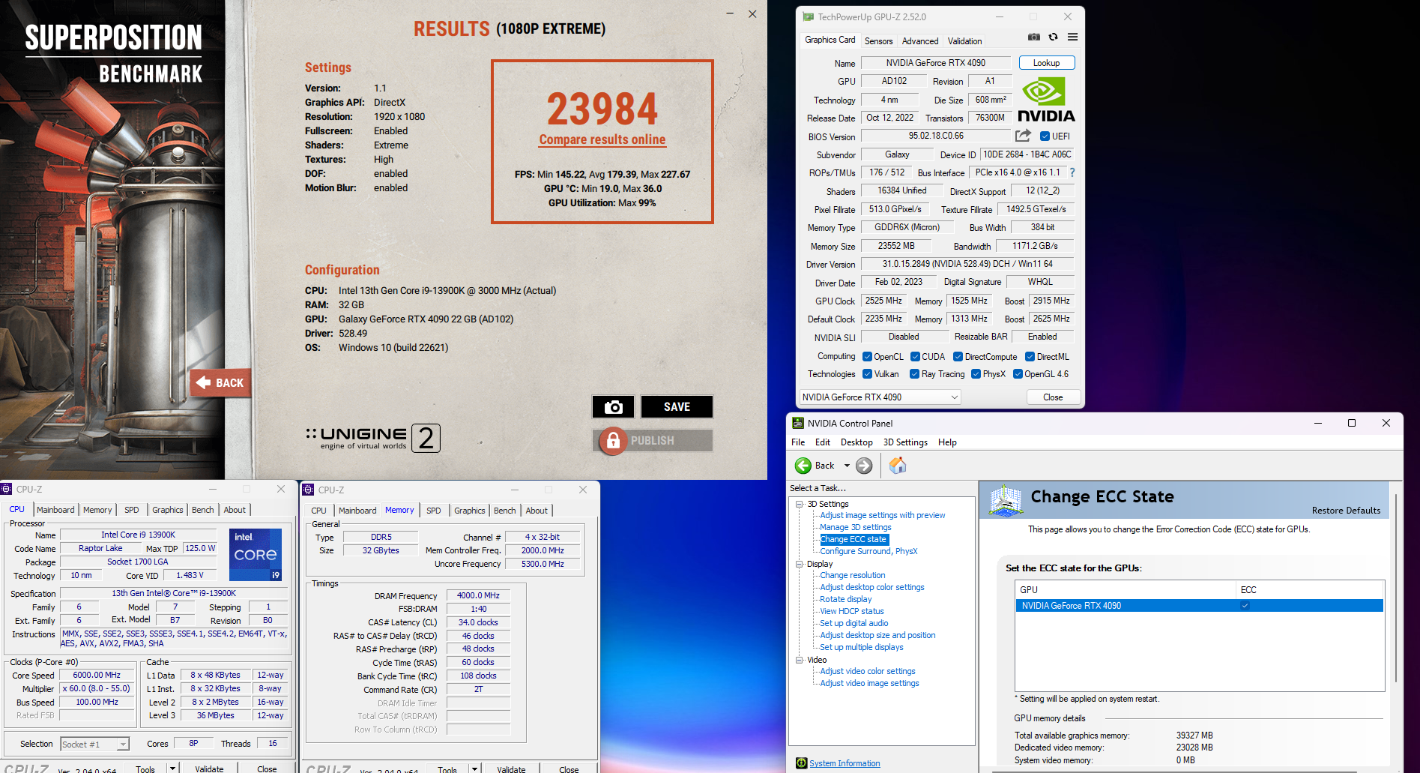
Task: Open the Help menu in NVIDIA Control Panel
Action: [x=947, y=442]
